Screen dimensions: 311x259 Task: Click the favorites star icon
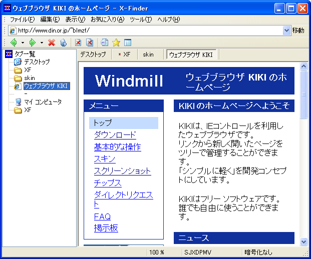[116, 42]
